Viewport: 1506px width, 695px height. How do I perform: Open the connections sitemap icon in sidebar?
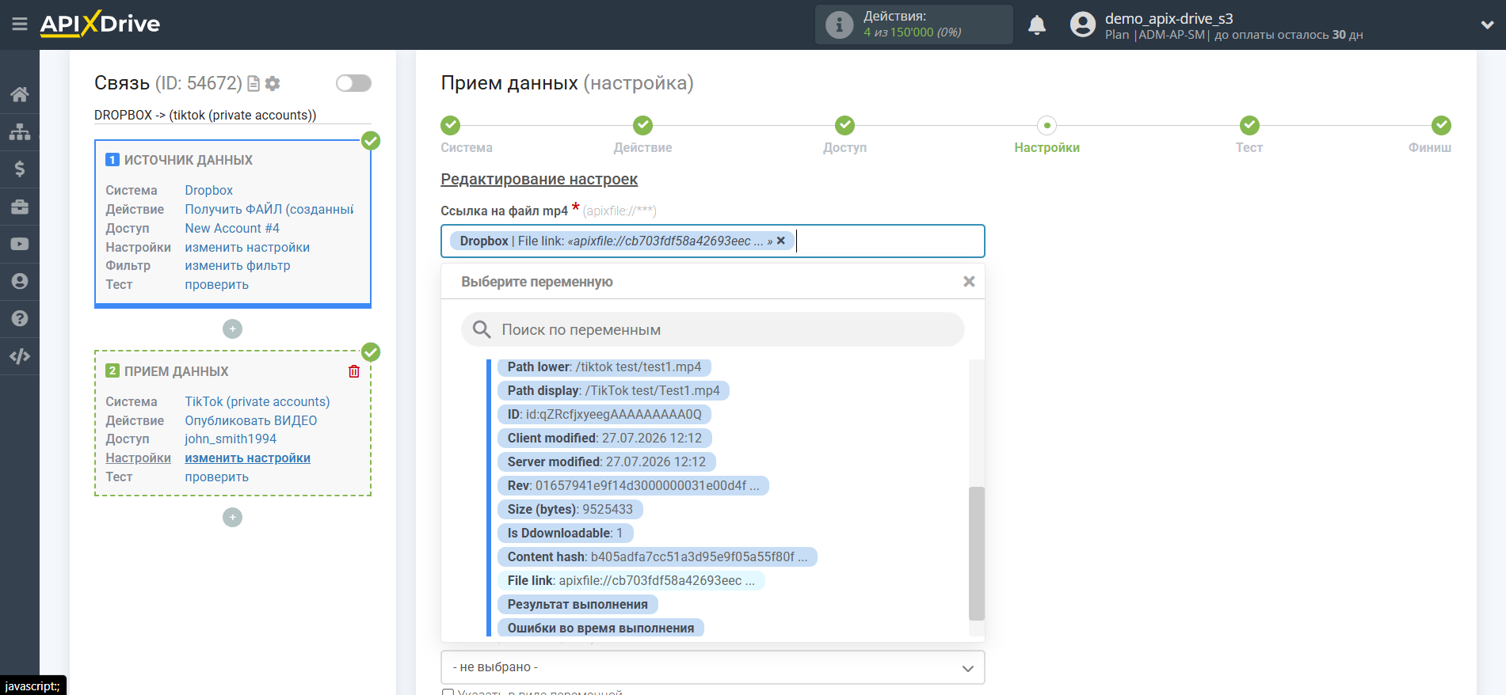click(x=20, y=131)
